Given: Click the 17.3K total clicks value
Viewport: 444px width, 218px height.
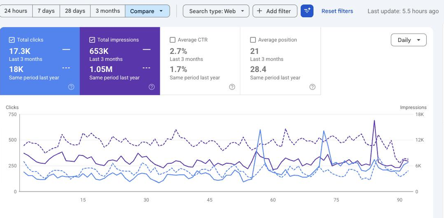Looking at the screenshot, I should coord(20,51).
